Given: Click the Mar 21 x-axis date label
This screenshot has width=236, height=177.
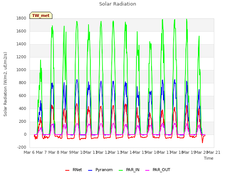Looking at the screenshot, I should tap(214, 152).
